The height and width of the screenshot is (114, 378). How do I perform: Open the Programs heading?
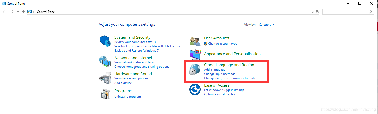tap(123, 91)
